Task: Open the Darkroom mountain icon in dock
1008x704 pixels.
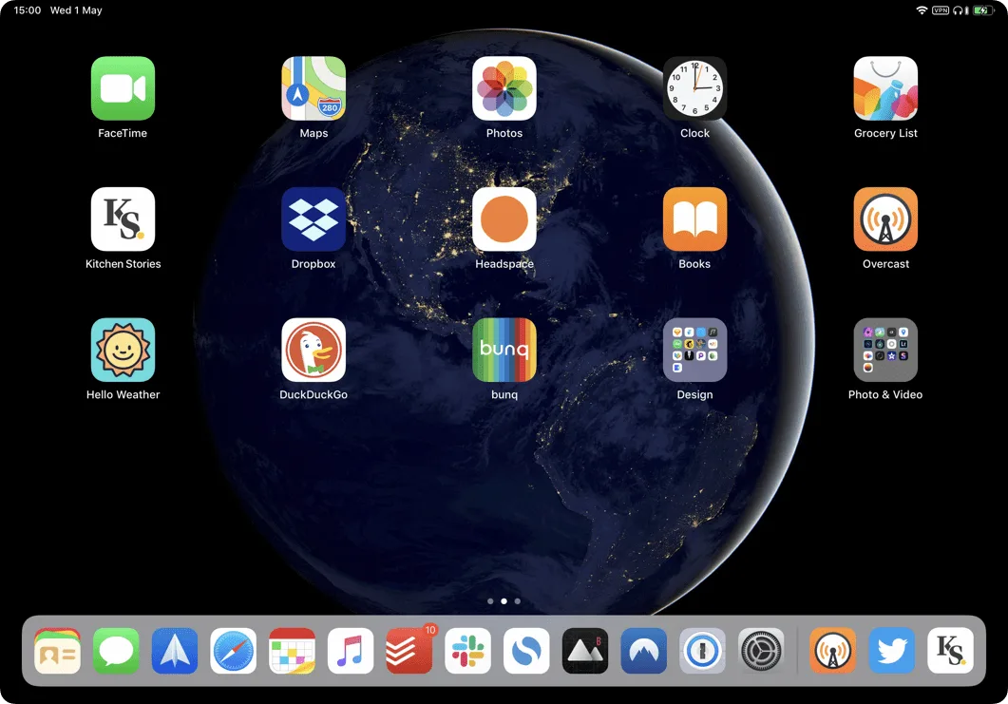Action: coord(585,651)
